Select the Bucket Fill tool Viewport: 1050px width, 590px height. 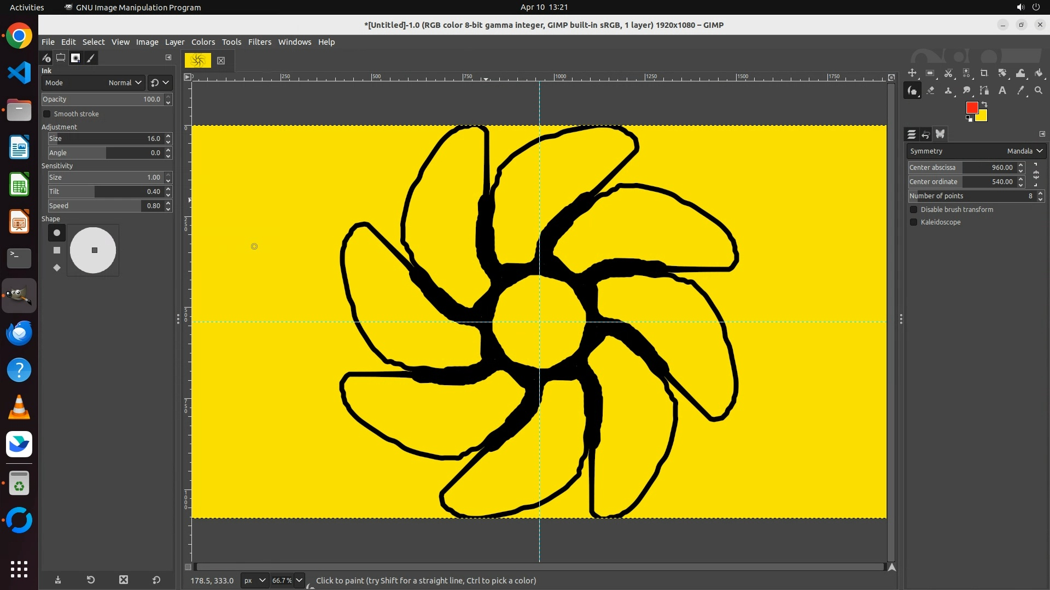(x=1039, y=73)
